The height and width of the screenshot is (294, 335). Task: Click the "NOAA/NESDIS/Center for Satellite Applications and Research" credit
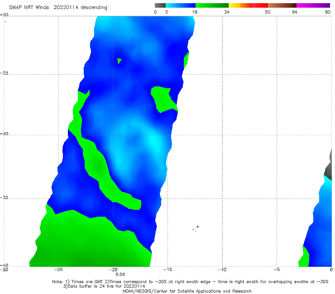(187, 291)
